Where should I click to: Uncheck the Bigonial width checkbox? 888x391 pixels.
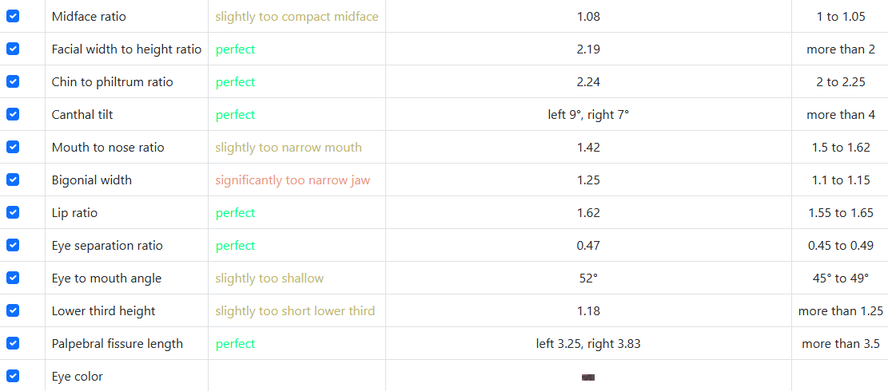pyautogui.click(x=13, y=180)
